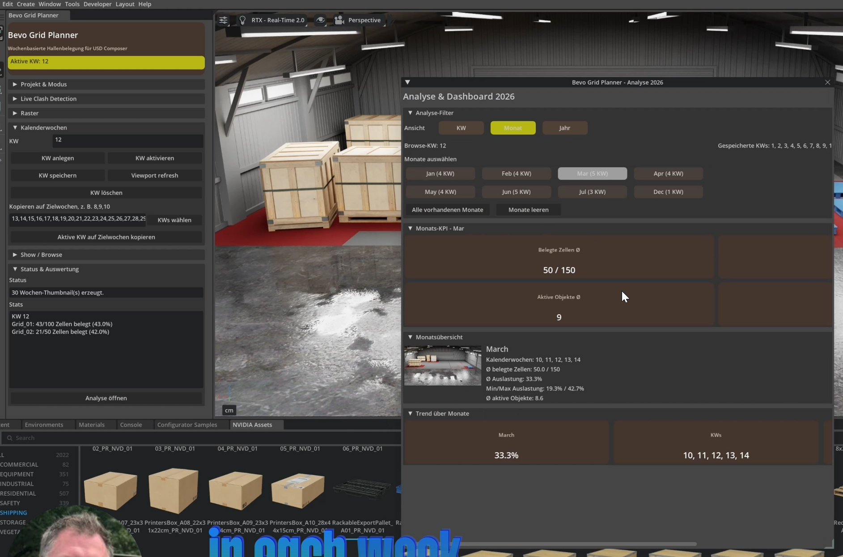Click the KWs wählen button

[x=174, y=220]
